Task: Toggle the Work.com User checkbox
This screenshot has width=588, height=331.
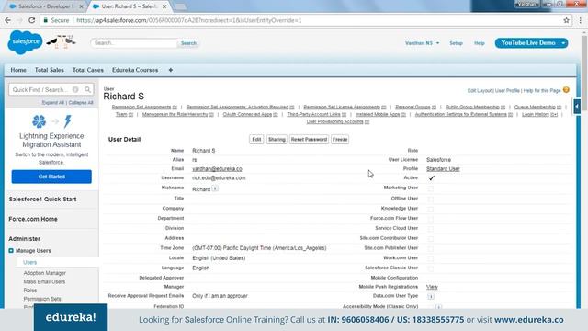Action: (x=431, y=258)
